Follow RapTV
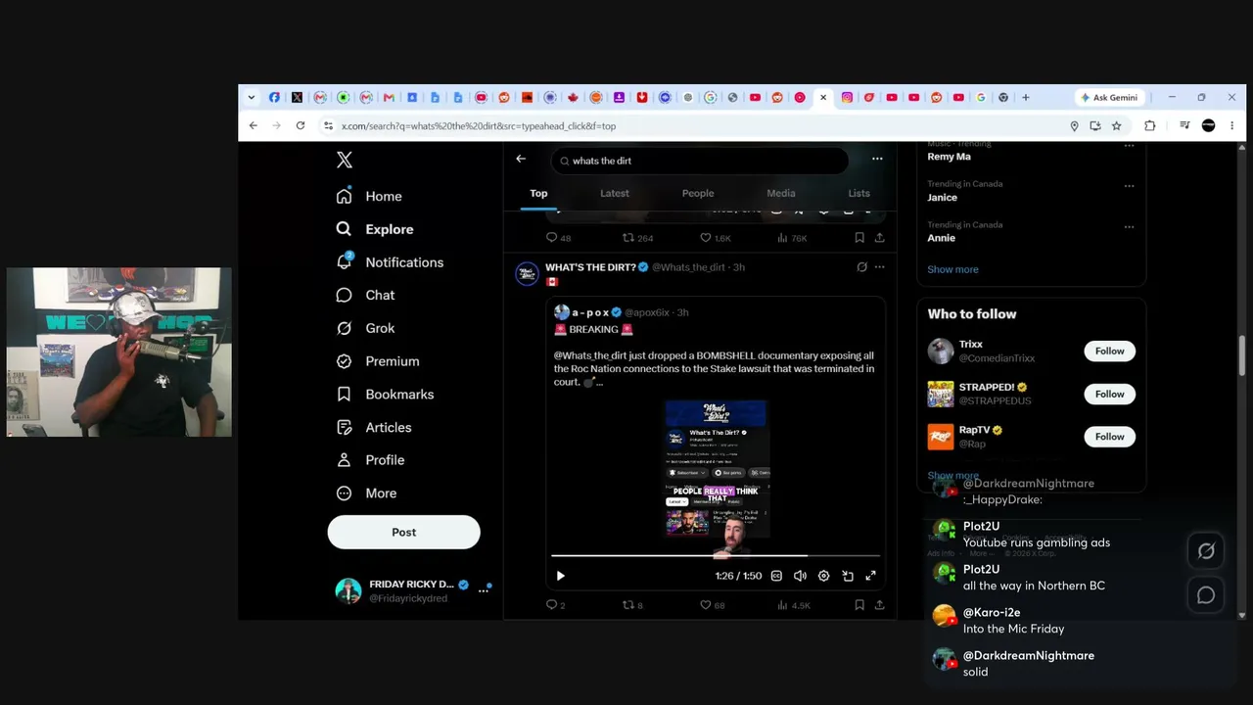Screen dimensions: 1253x705 [x=1109, y=437]
